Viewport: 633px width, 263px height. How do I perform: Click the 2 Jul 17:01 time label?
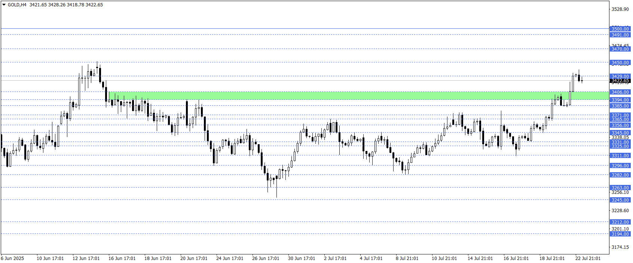[335, 259]
